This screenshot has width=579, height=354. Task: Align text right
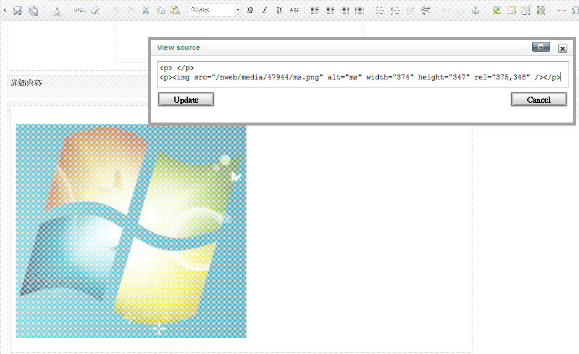tap(344, 10)
